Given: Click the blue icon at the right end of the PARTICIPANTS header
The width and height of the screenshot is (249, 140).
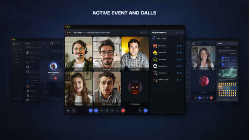Looking at the screenshot, I should coord(181,32).
